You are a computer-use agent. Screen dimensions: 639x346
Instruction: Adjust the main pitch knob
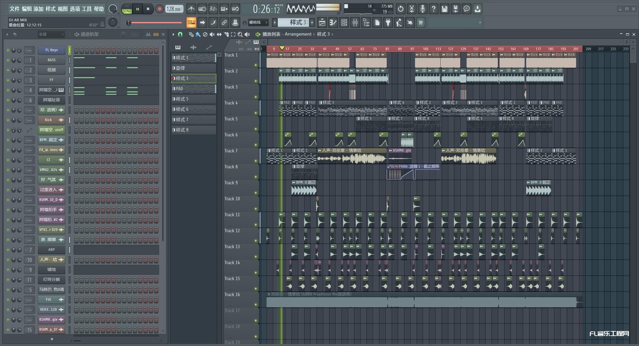click(x=113, y=22)
